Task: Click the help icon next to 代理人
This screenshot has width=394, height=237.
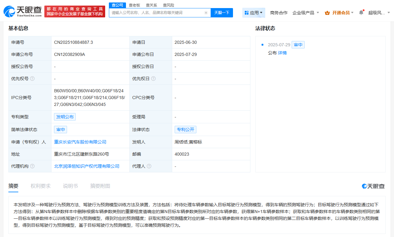Action: pyautogui.click(x=149, y=166)
